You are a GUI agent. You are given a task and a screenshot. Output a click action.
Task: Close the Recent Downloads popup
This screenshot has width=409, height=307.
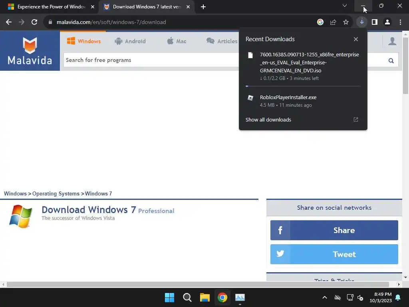(355, 39)
